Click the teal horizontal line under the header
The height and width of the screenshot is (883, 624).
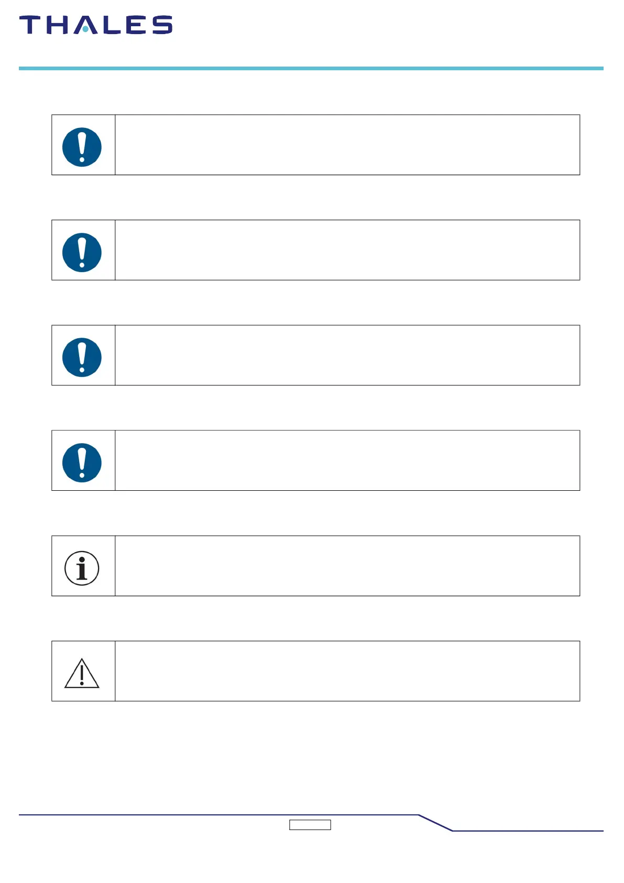tap(311, 68)
